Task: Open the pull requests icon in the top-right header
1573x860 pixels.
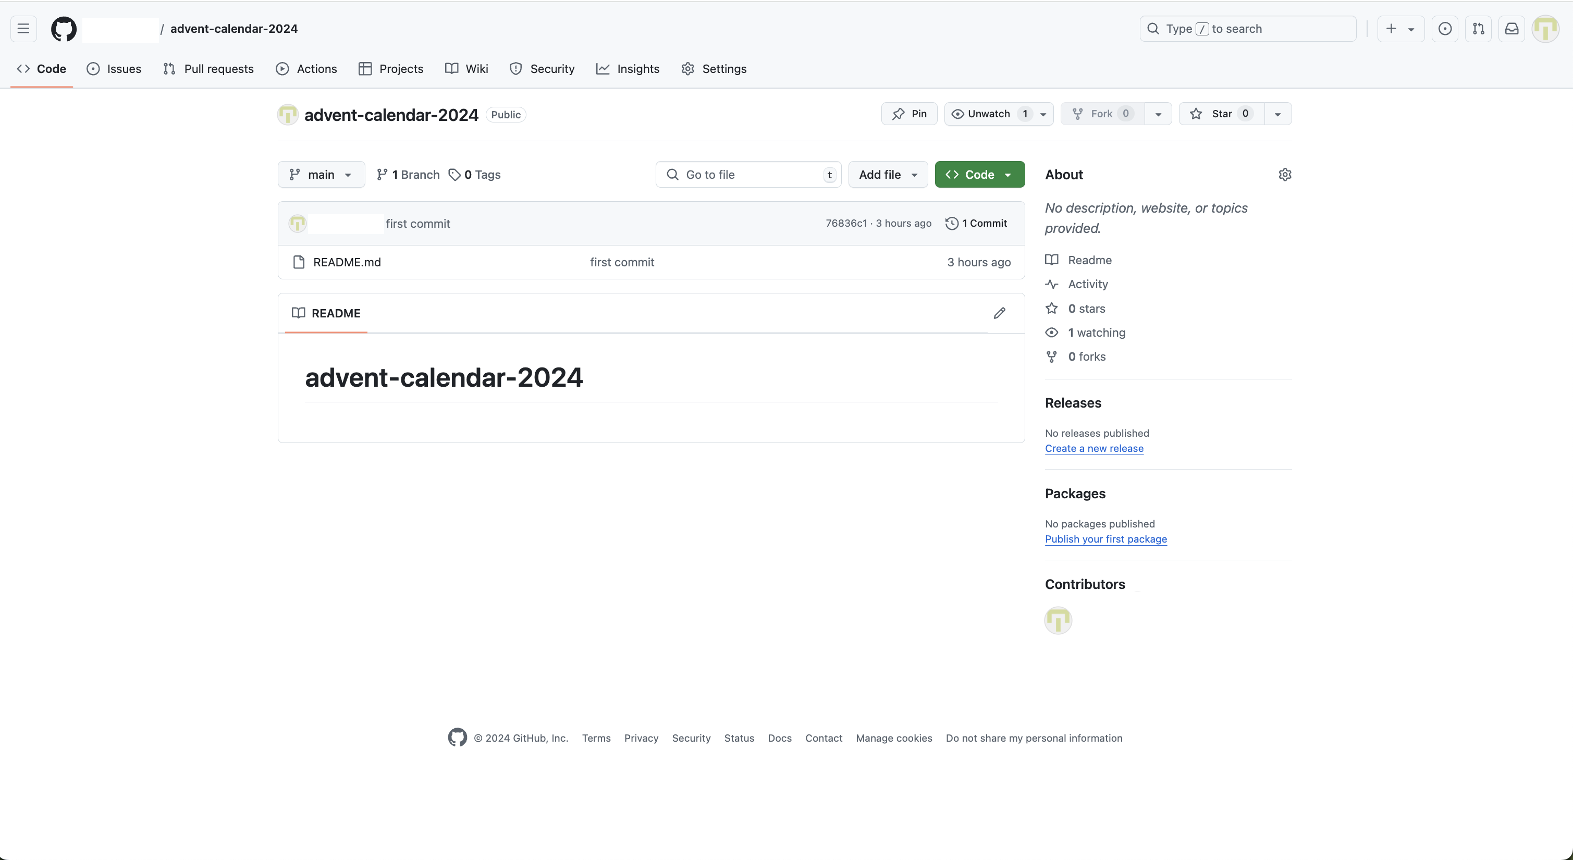Action: [x=1478, y=29]
